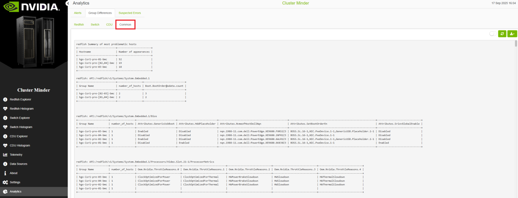Select the Switch sub-tab
The height and width of the screenshot is (198, 518).
[95, 25]
